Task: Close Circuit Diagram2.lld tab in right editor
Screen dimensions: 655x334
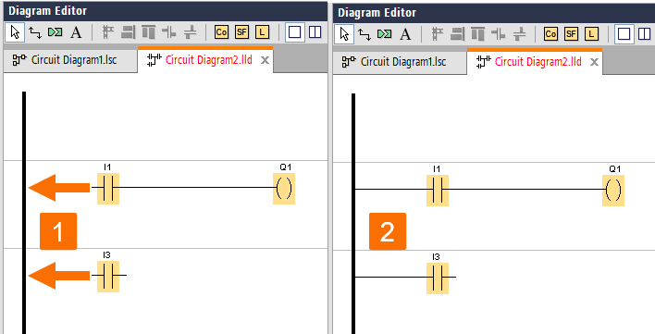Action: 594,62
